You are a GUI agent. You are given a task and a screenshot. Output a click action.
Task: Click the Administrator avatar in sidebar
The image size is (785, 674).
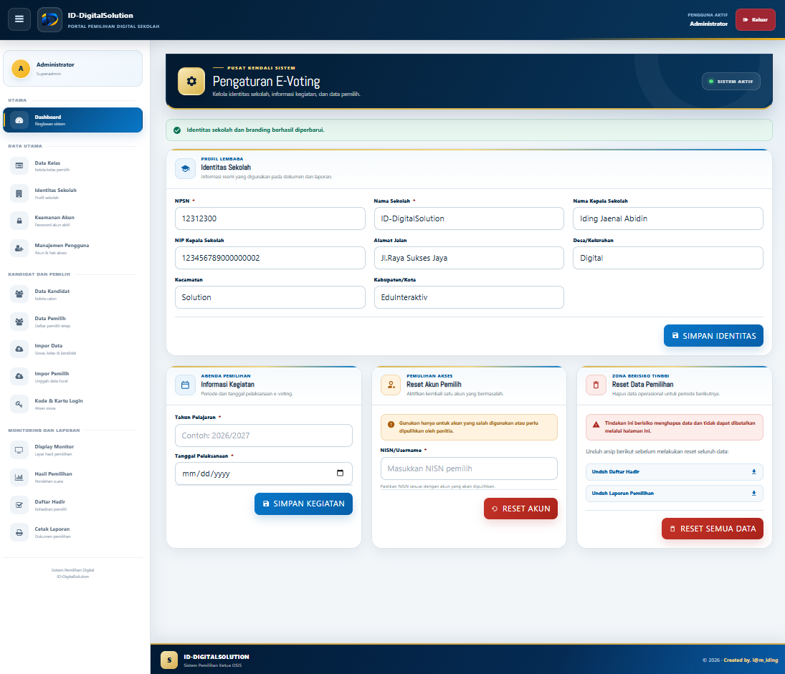pos(21,69)
